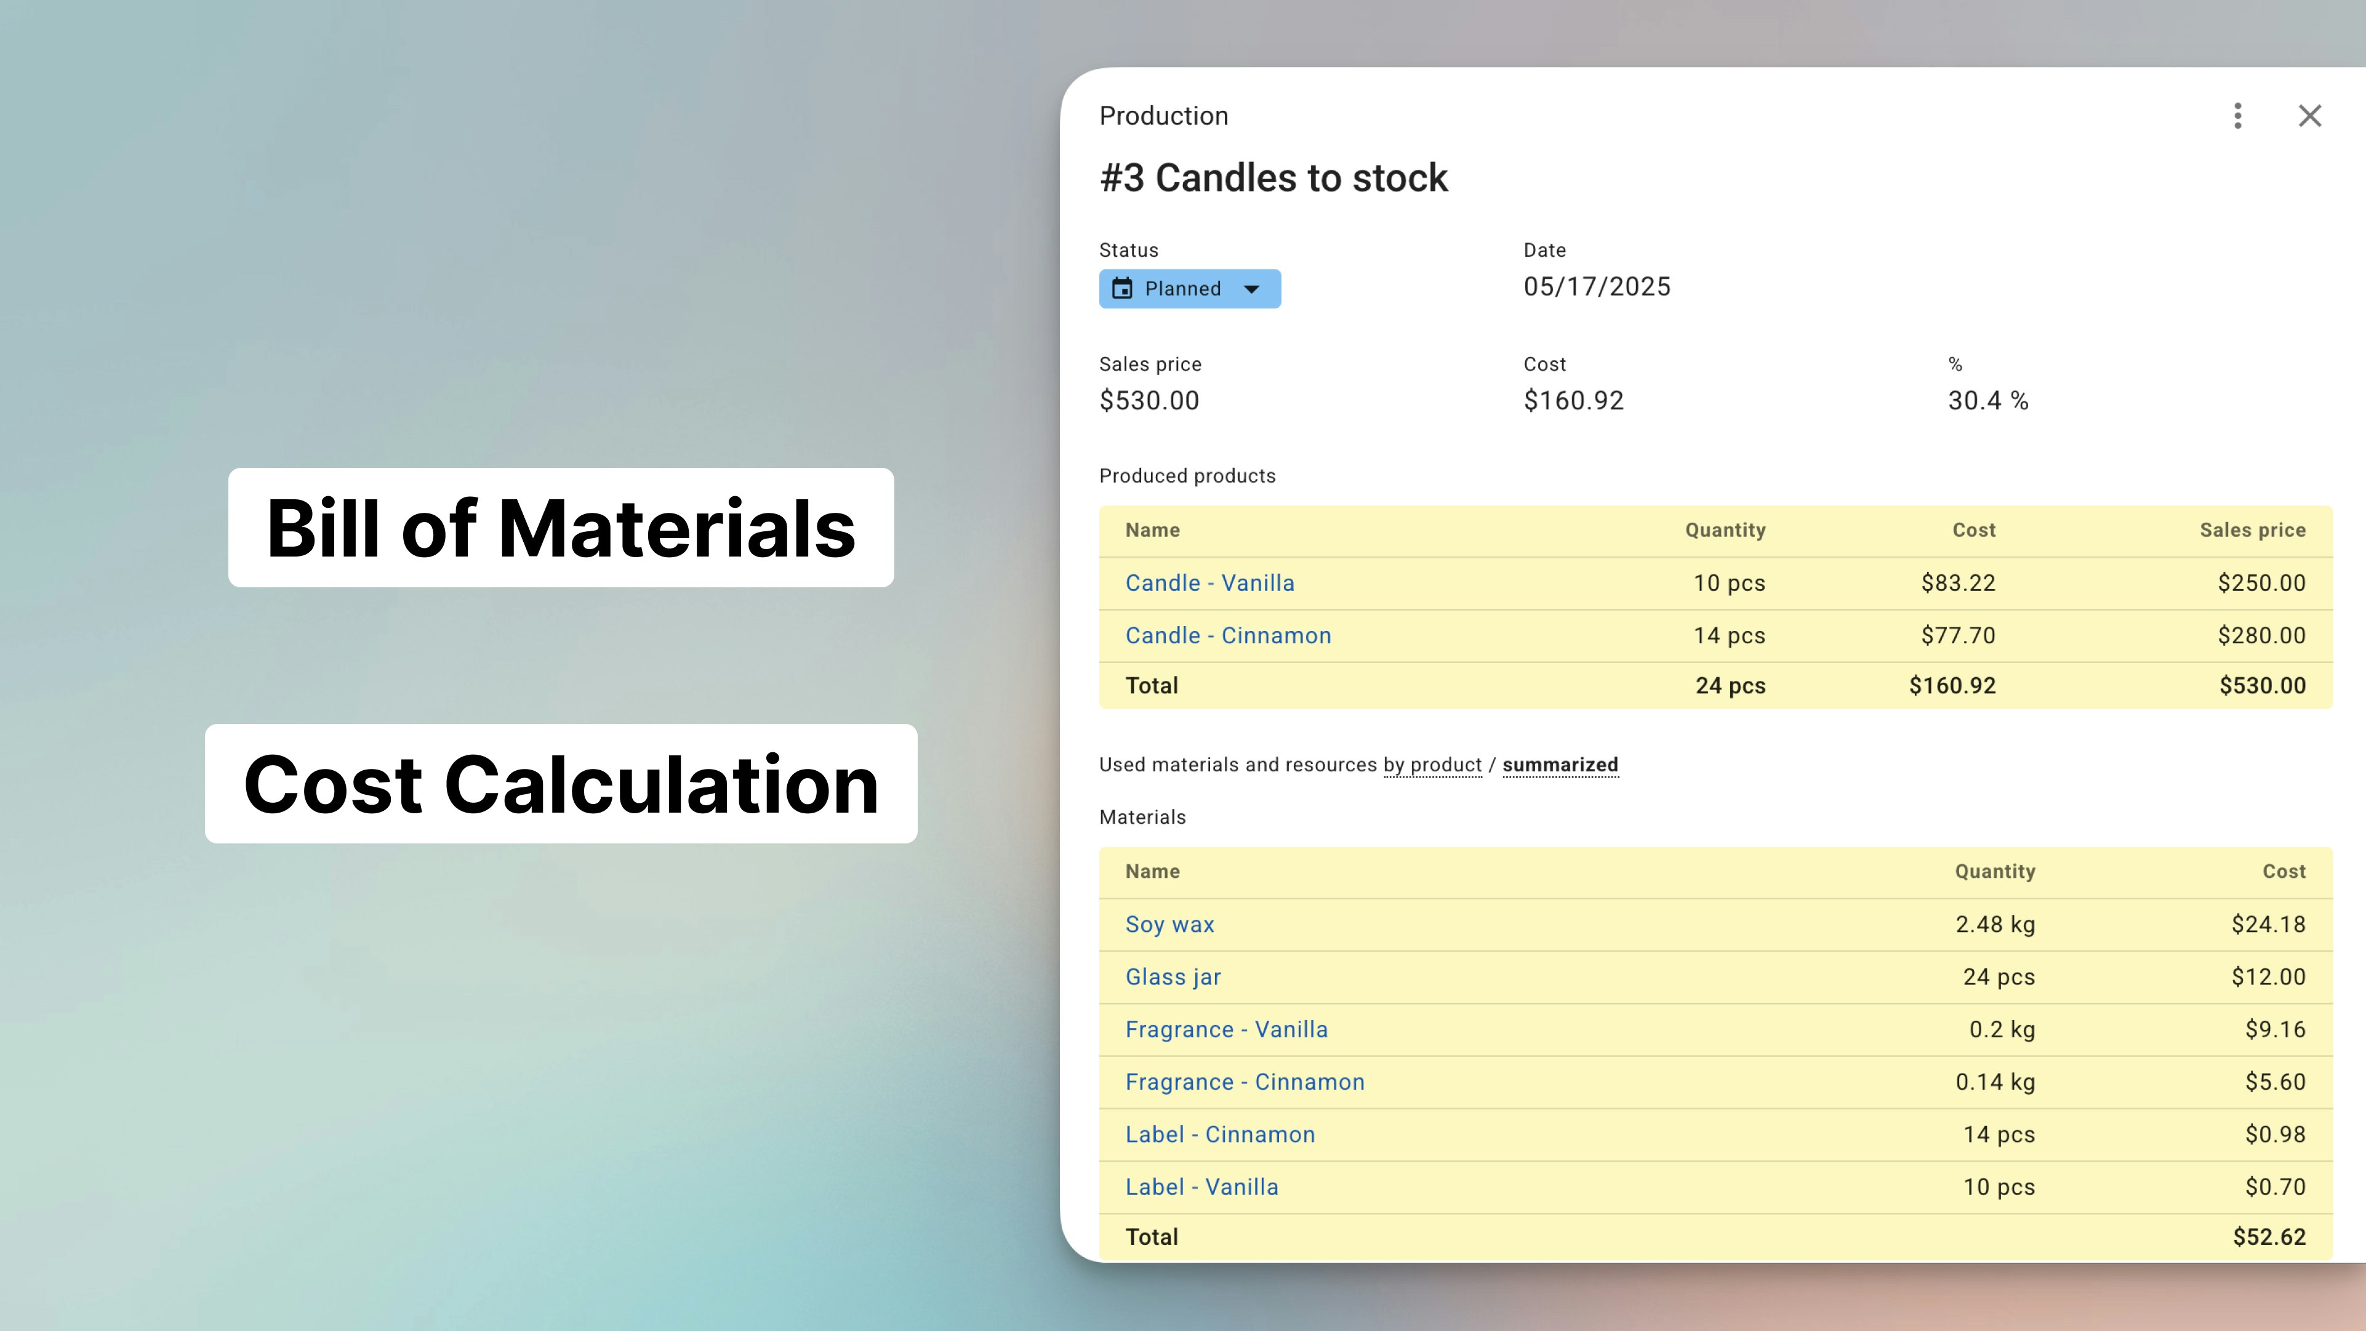Click the 0.2 kg quantity of Fragrance - Vanilla
This screenshot has height=1331, width=2366.
point(2002,1030)
